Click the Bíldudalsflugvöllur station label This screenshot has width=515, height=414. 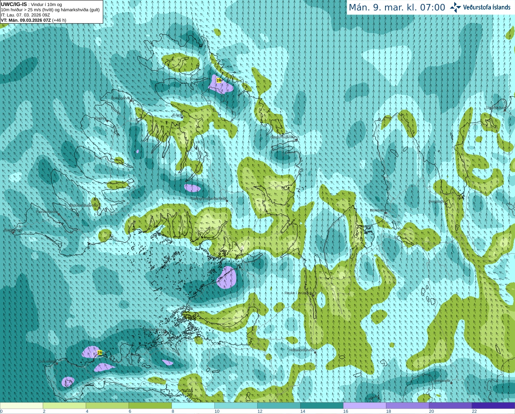click(84, 205)
